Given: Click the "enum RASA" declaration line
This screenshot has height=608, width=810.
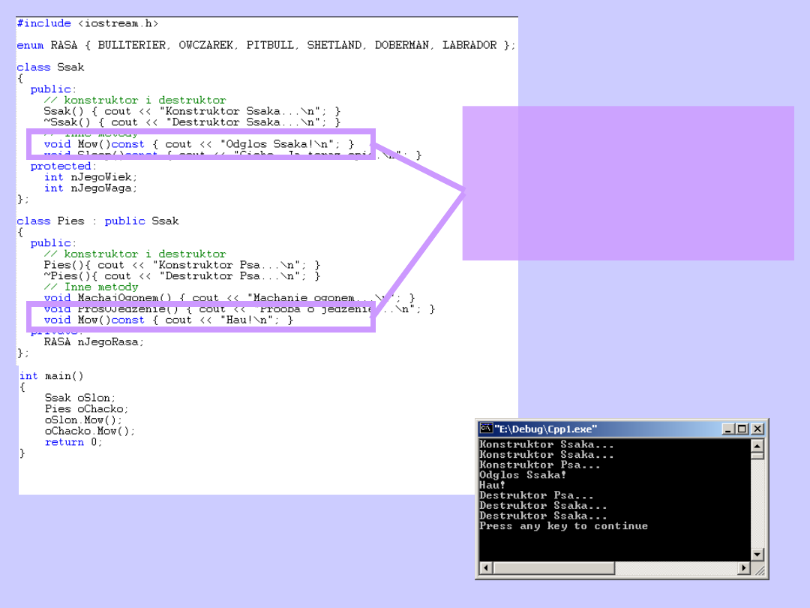Looking at the screenshot, I should [x=265, y=45].
